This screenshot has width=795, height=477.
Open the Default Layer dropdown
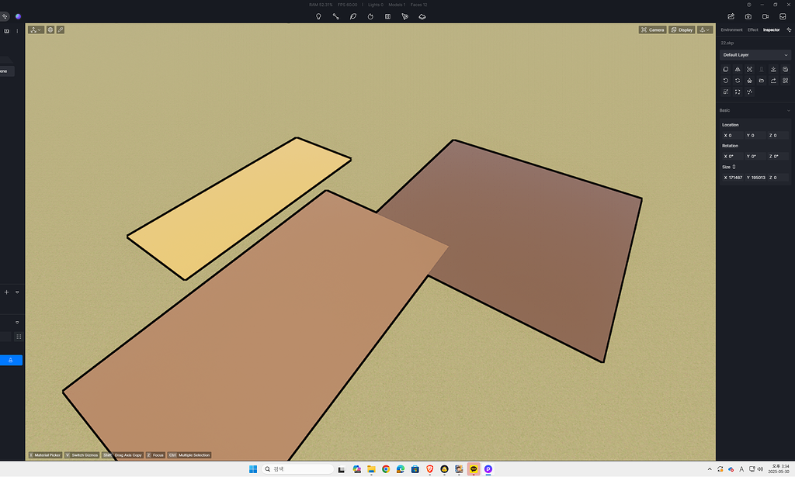(x=755, y=55)
